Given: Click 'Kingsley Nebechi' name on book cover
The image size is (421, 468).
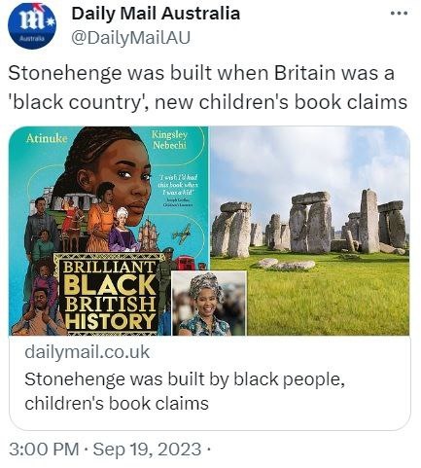Looking at the screenshot, I should [x=169, y=140].
